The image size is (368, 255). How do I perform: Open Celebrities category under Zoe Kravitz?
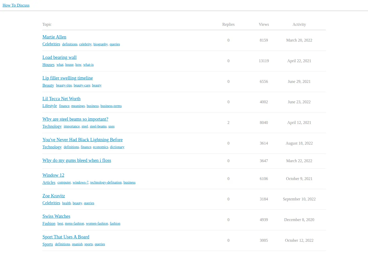[51, 203]
